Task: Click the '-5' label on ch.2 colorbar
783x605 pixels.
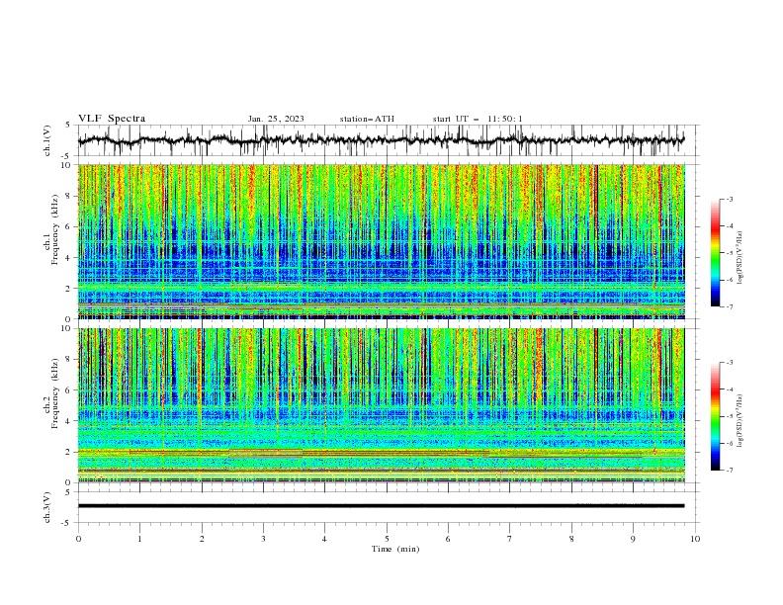Action: 730,416
